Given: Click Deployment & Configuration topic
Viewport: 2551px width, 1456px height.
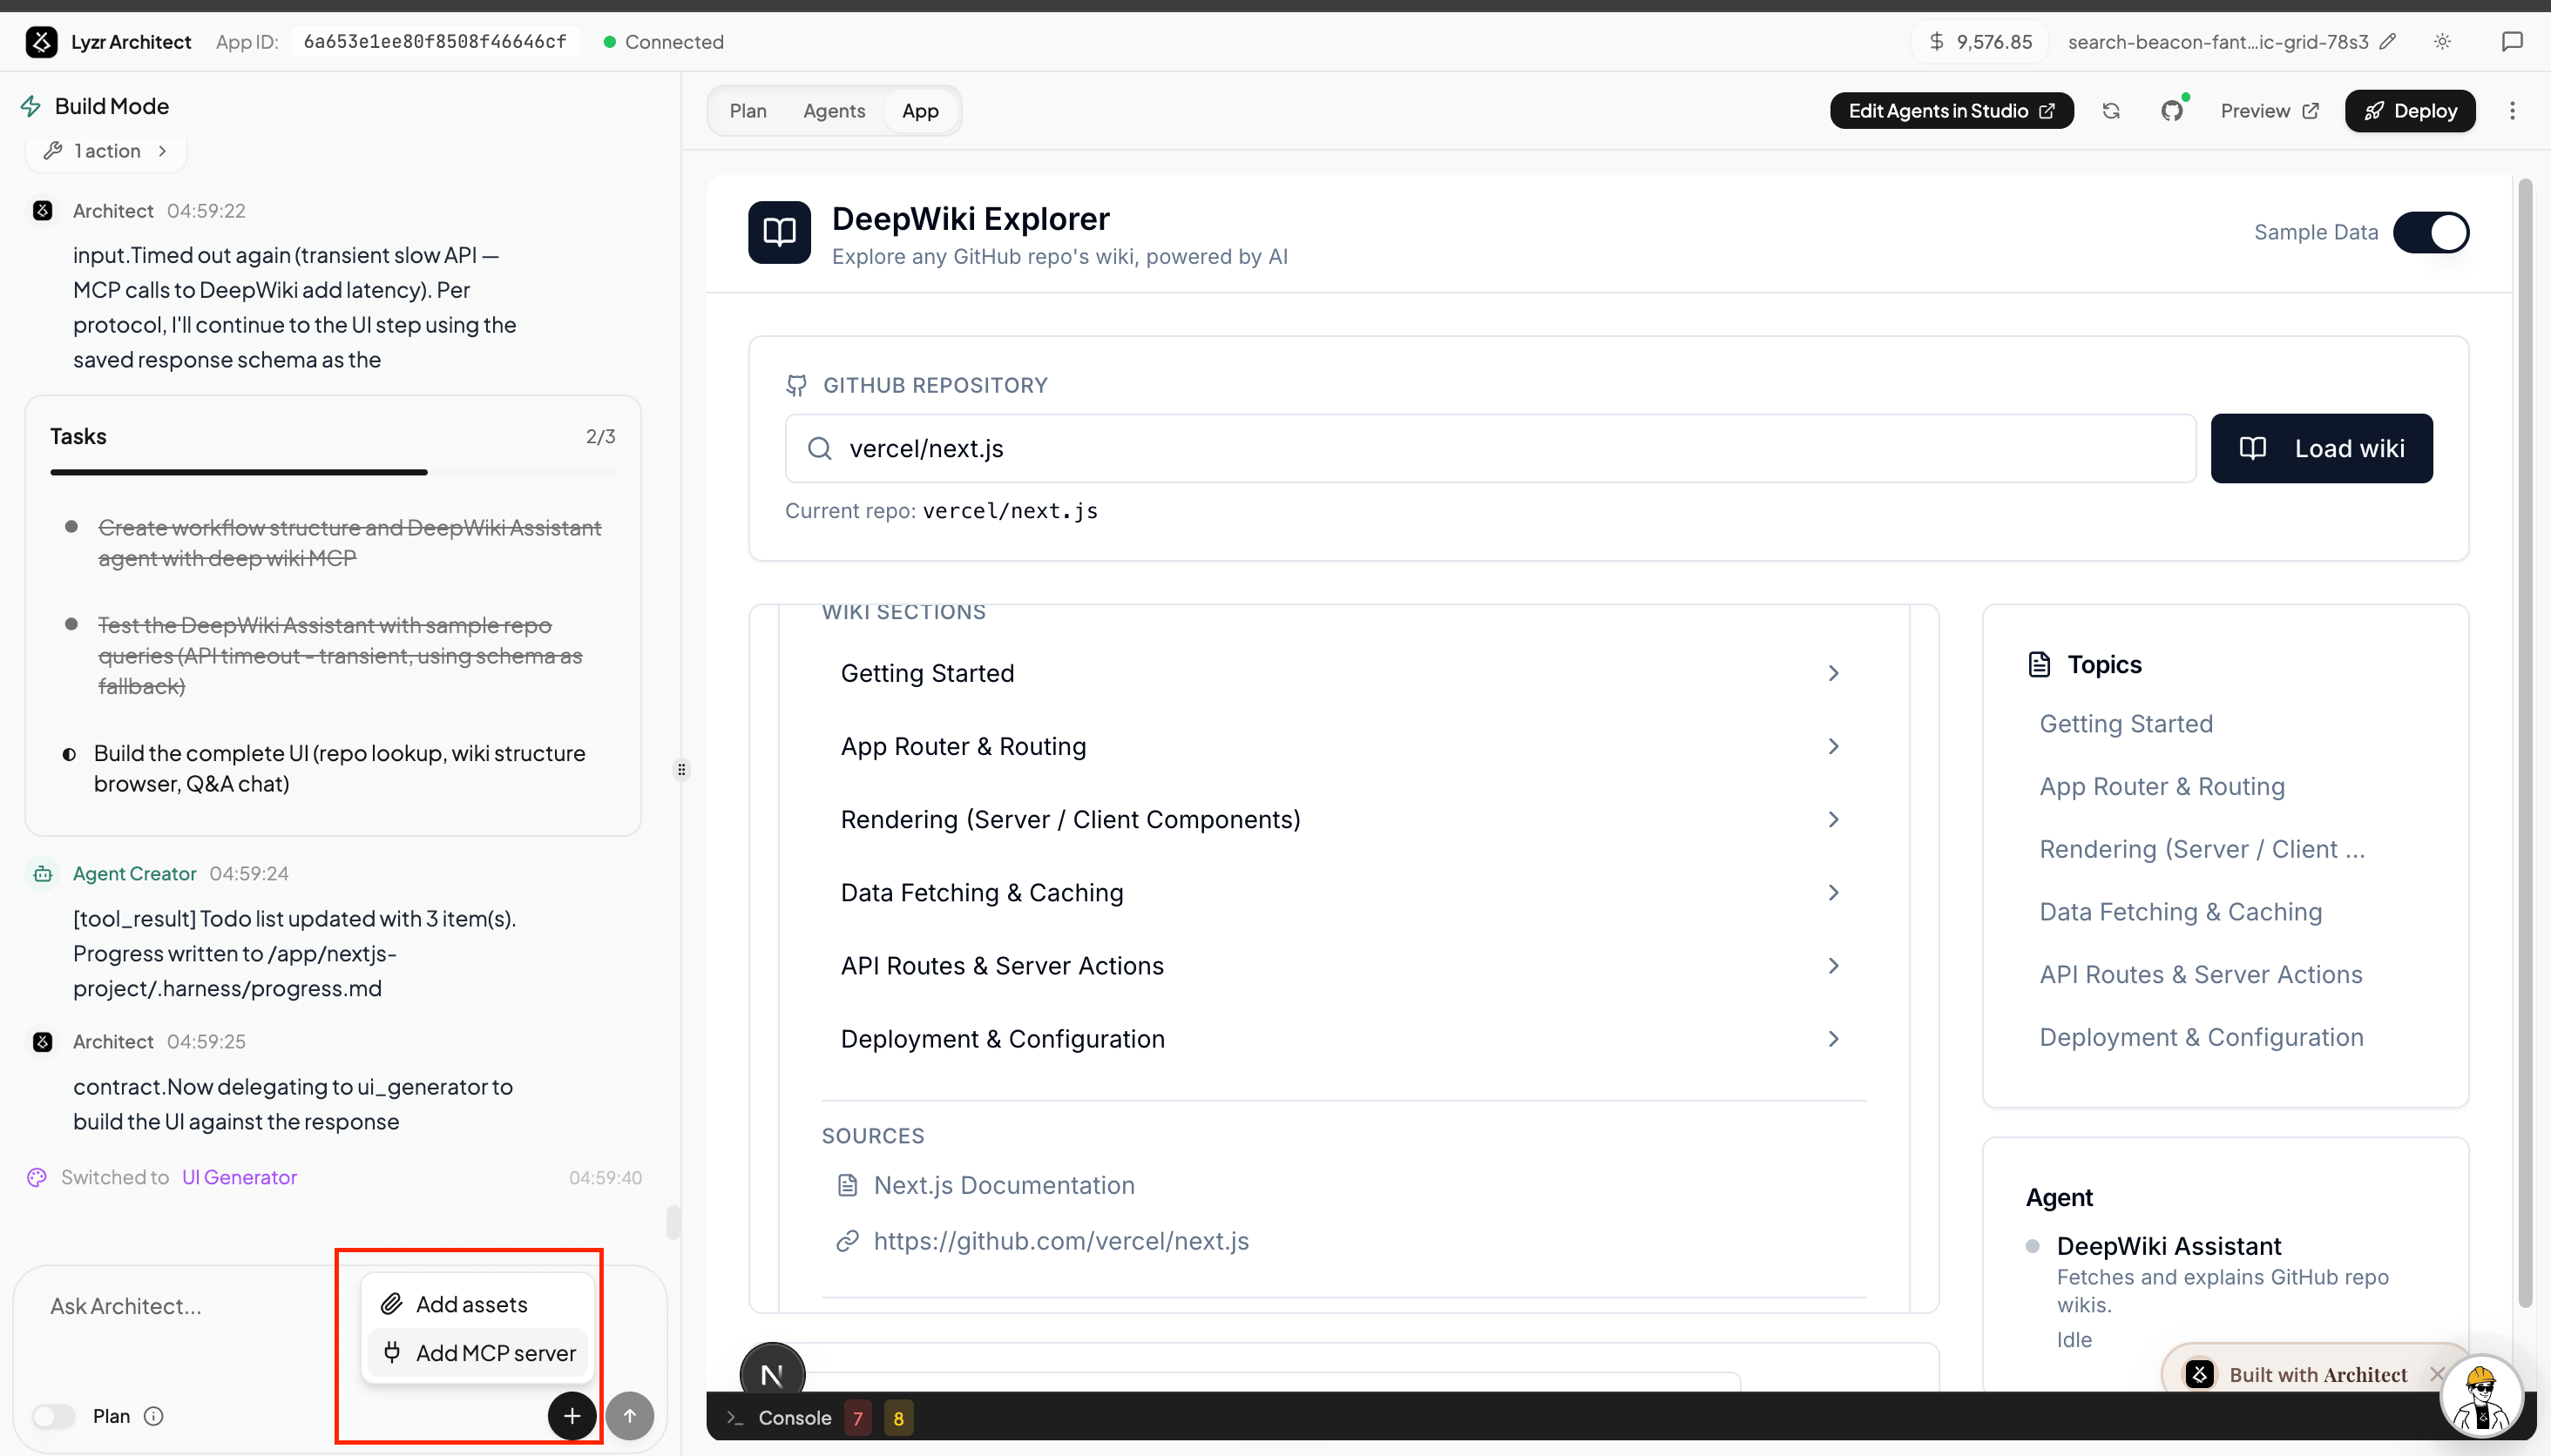Looking at the screenshot, I should click(2201, 1037).
